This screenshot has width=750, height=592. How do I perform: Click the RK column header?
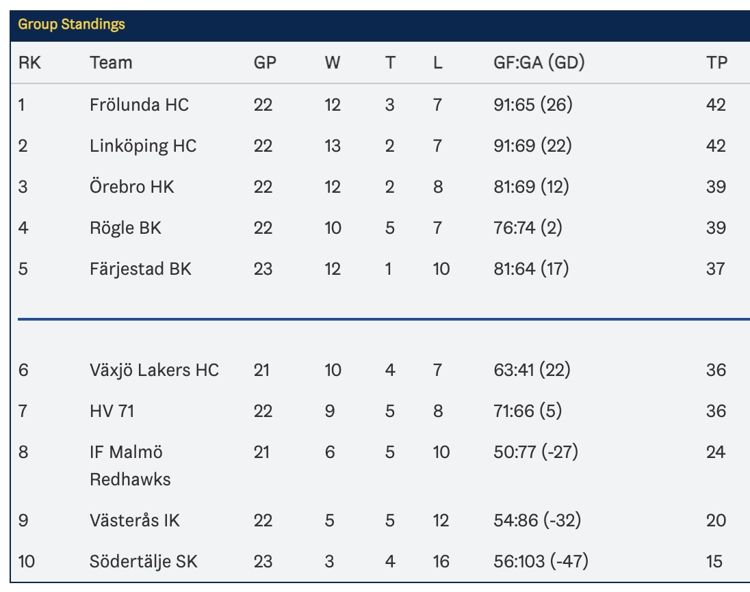pyautogui.click(x=29, y=63)
